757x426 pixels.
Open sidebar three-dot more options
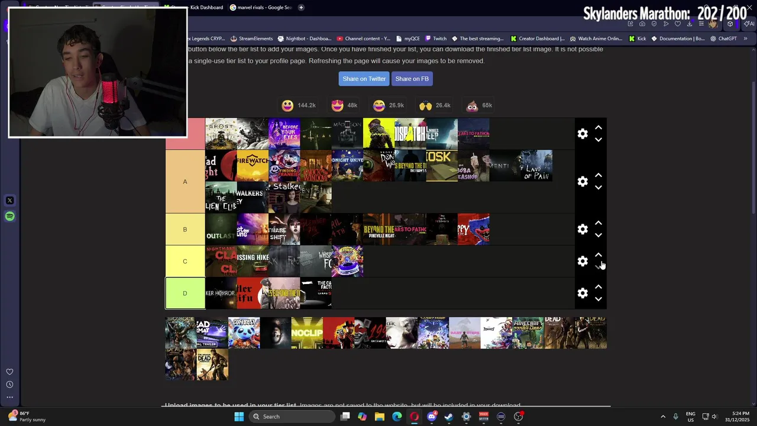[x=9, y=397]
